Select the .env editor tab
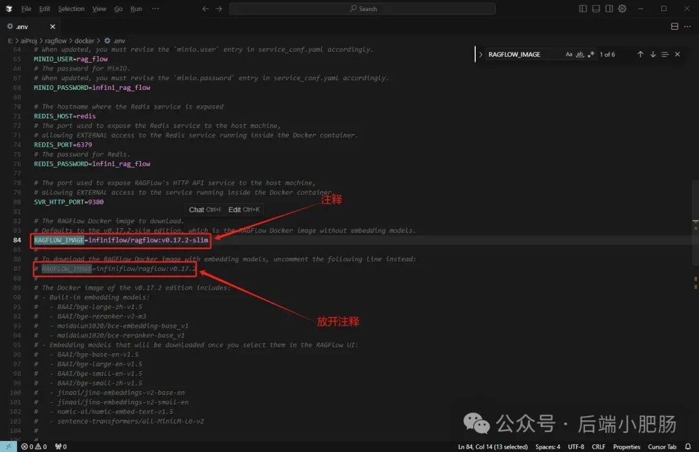This screenshot has height=452, width=699. (30, 27)
